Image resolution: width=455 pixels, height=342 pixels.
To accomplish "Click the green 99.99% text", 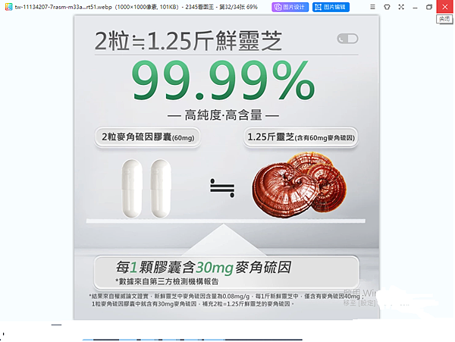I will pos(223,80).
